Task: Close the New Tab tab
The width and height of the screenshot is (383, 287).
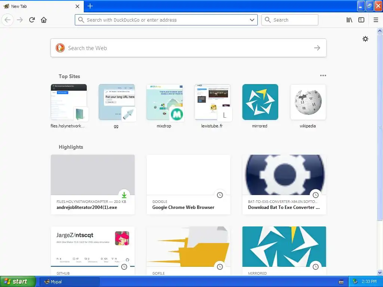Action: [x=77, y=6]
